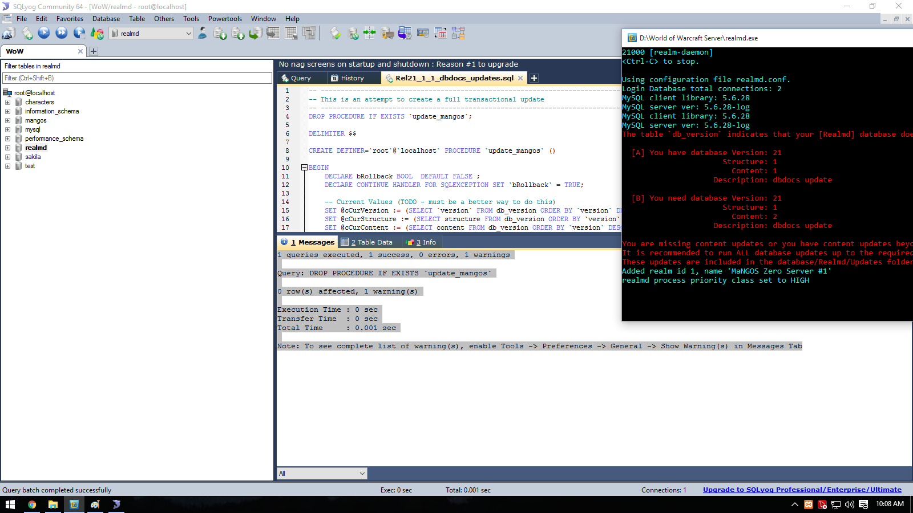The width and height of the screenshot is (913, 513).
Task: Open the Query Builder toolbar icon
Action: tap(441, 33)
